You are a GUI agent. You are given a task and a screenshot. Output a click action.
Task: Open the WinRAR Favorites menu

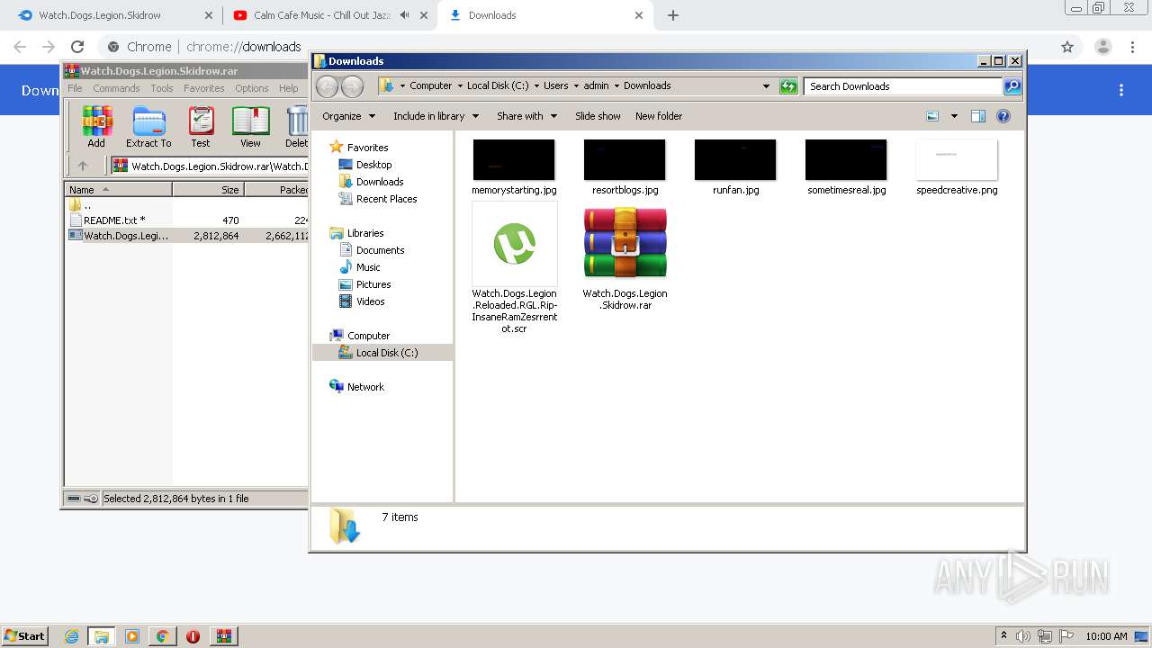(204, 88)
